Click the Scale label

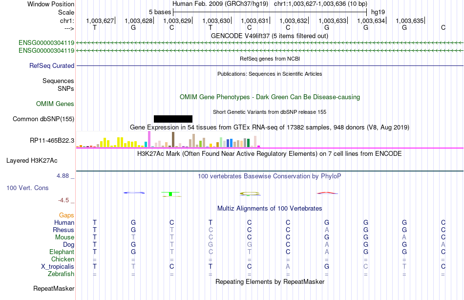pyautogui.click(x=66, y=12)
